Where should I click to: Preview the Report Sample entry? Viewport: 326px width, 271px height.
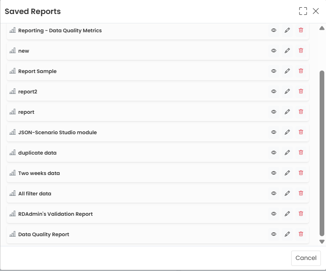[x=274, y=71]
